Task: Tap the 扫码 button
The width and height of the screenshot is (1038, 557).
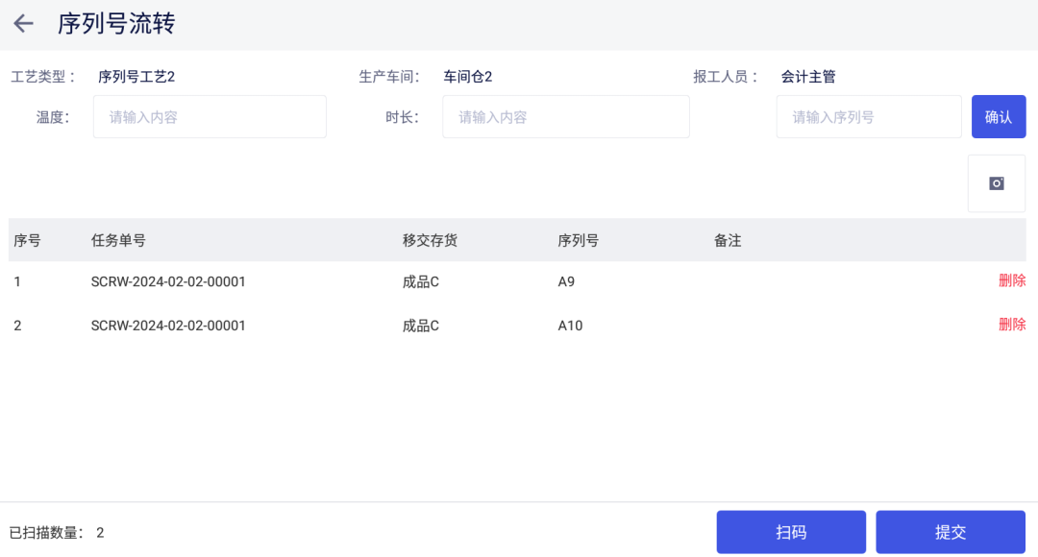Action: click(x=791, y=532)
